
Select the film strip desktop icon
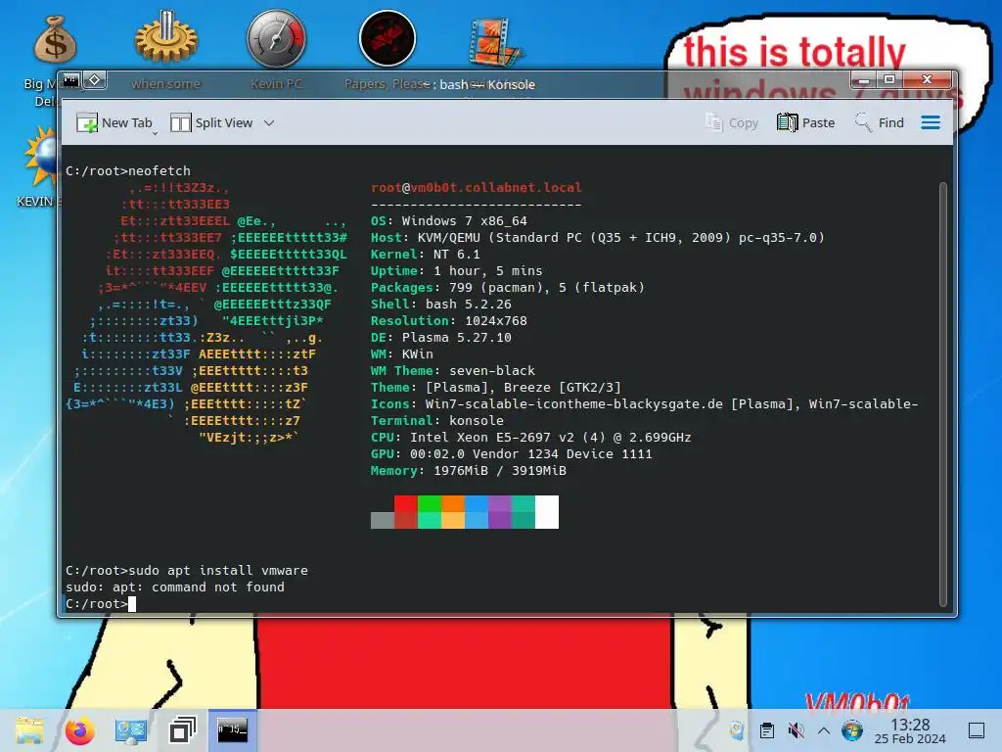click(x=495, y=41)
